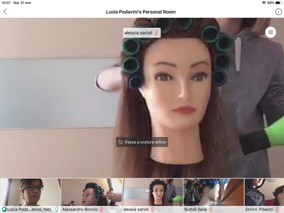The width and height of the screenshot is (284, 213).
Task: Click alessia sarioli's muted mic in thumbnail strip
Action: [153, 209]
